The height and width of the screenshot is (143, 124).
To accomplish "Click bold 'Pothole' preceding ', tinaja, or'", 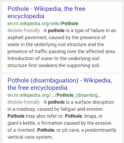I will (x=73, y=116).
